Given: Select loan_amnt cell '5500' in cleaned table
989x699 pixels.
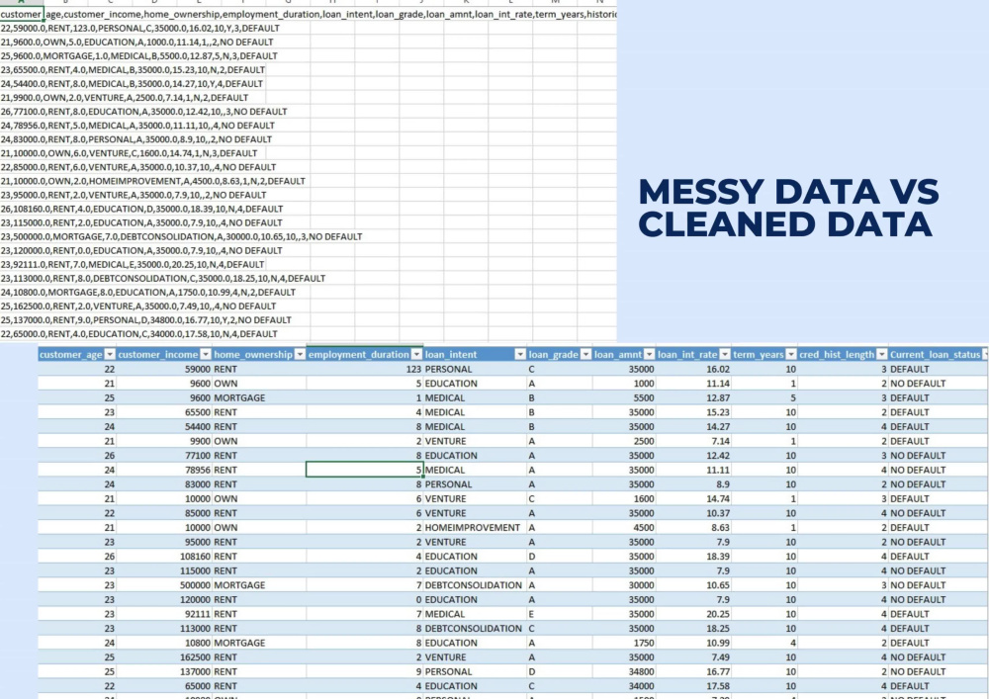Looking at the screenshot, I should point(624,397).
